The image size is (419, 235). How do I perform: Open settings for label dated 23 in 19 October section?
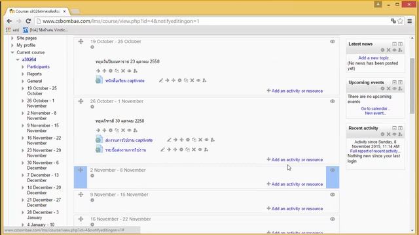click(111, 71)
